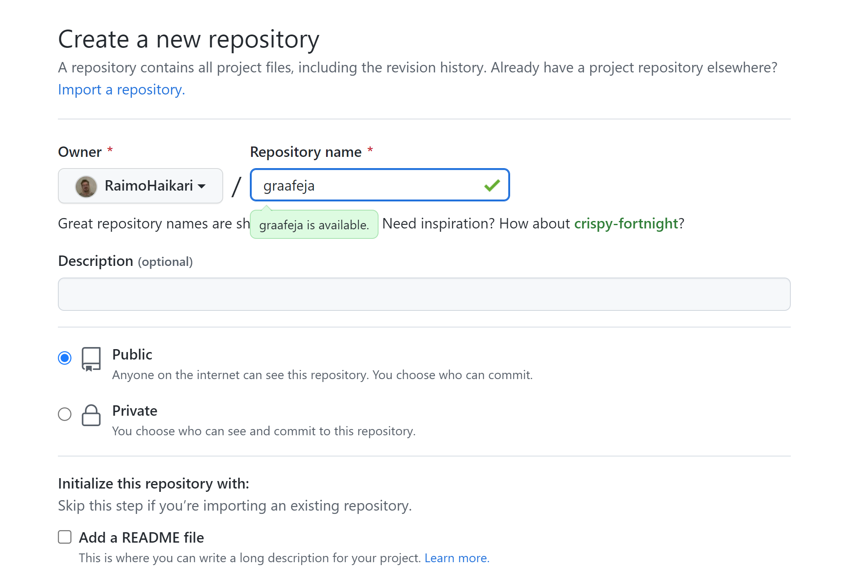Select the Public radio button
This screenshot has width=852, height=578.
point(65,358)
